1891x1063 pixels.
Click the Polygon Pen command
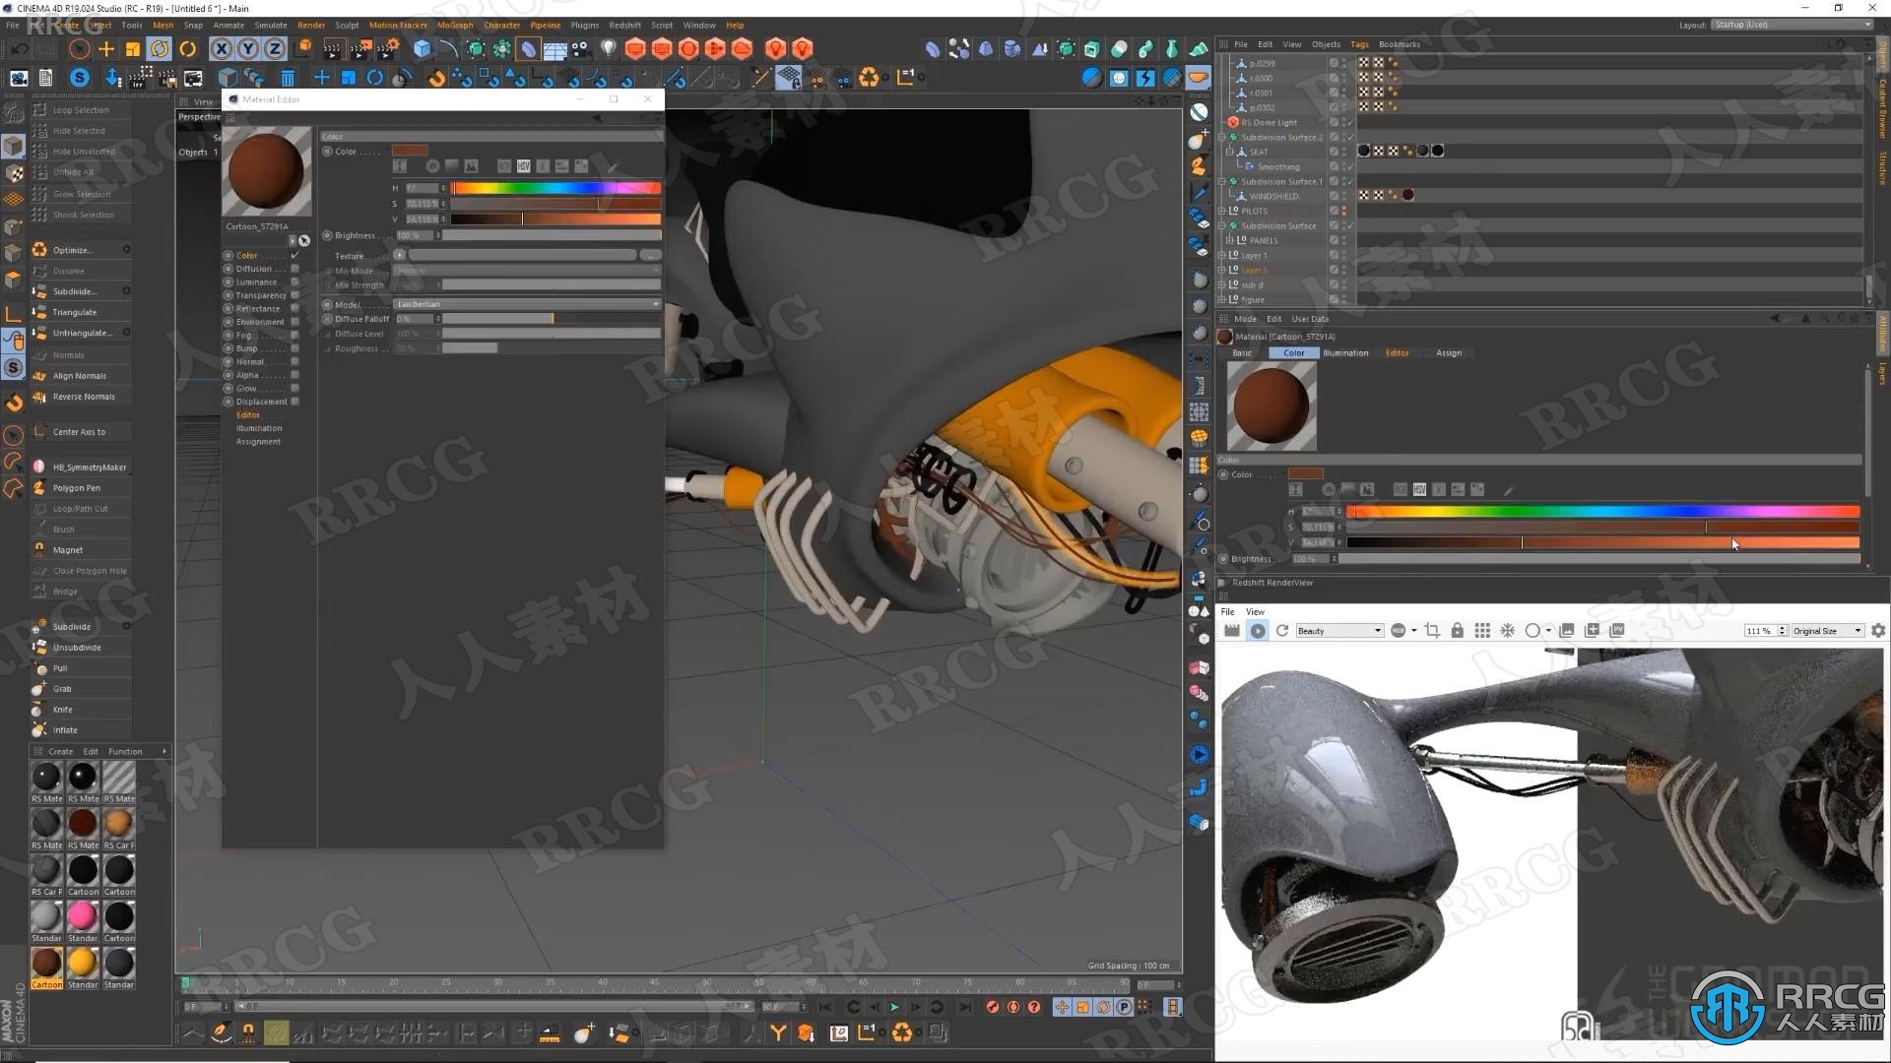[80, 488]
